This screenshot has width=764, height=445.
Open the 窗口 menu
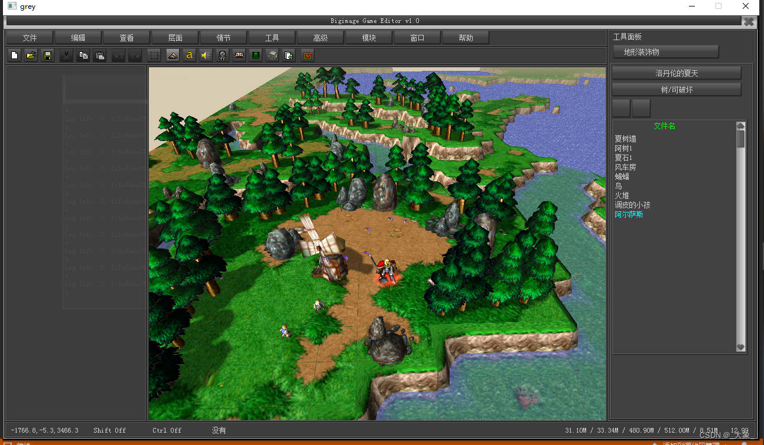click(x=417, y=38)
